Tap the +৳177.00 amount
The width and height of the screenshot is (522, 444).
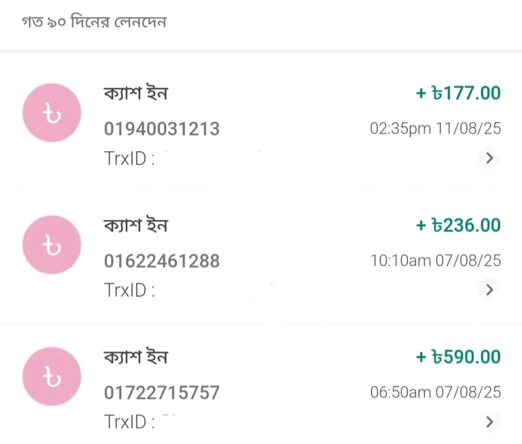click(x=458, y=93)
